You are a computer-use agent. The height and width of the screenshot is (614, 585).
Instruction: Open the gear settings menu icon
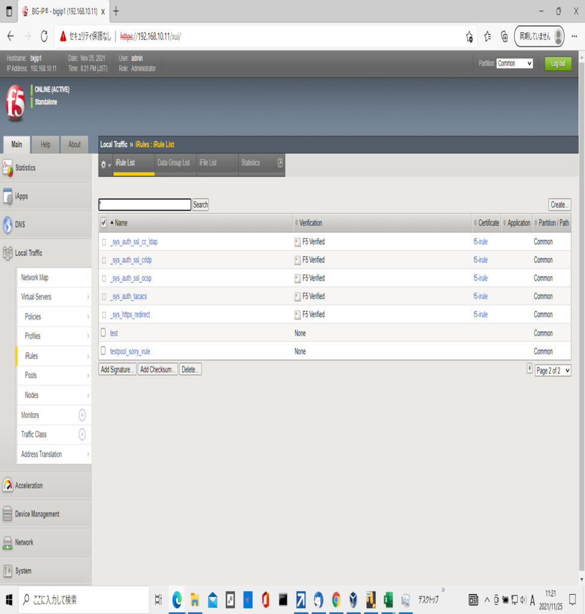(105, 164)
